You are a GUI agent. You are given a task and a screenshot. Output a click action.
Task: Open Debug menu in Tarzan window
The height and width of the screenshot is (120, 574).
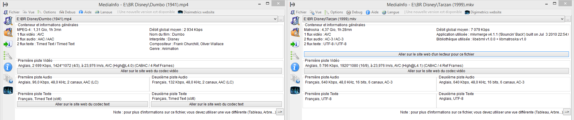355,12
